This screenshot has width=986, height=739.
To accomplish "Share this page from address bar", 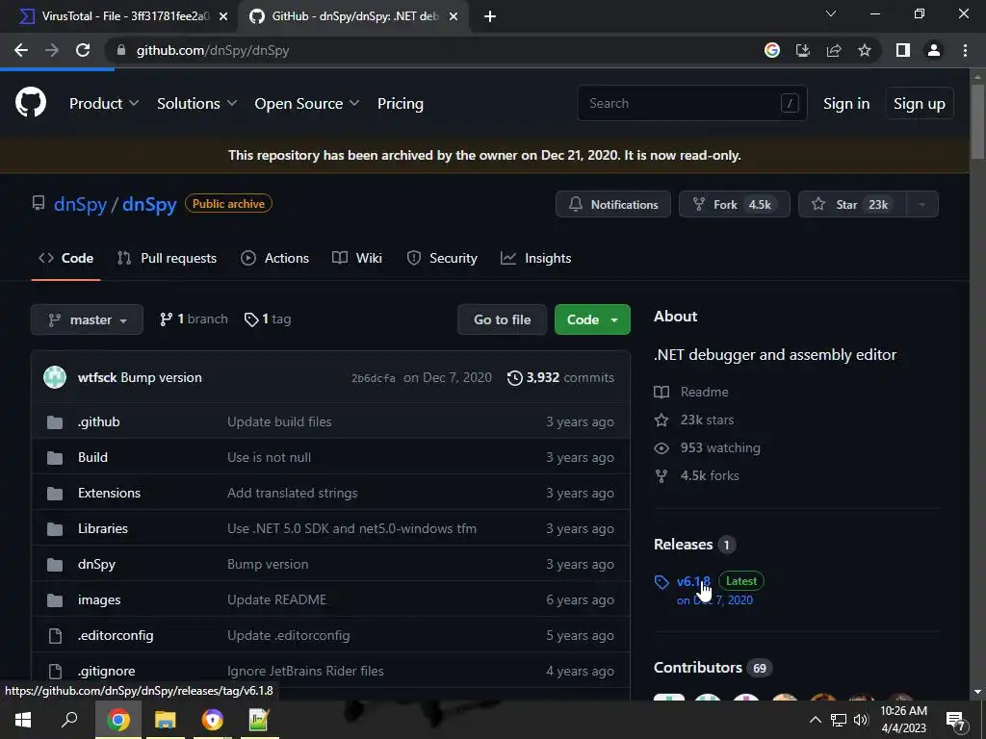I will (x=834, y=50).
